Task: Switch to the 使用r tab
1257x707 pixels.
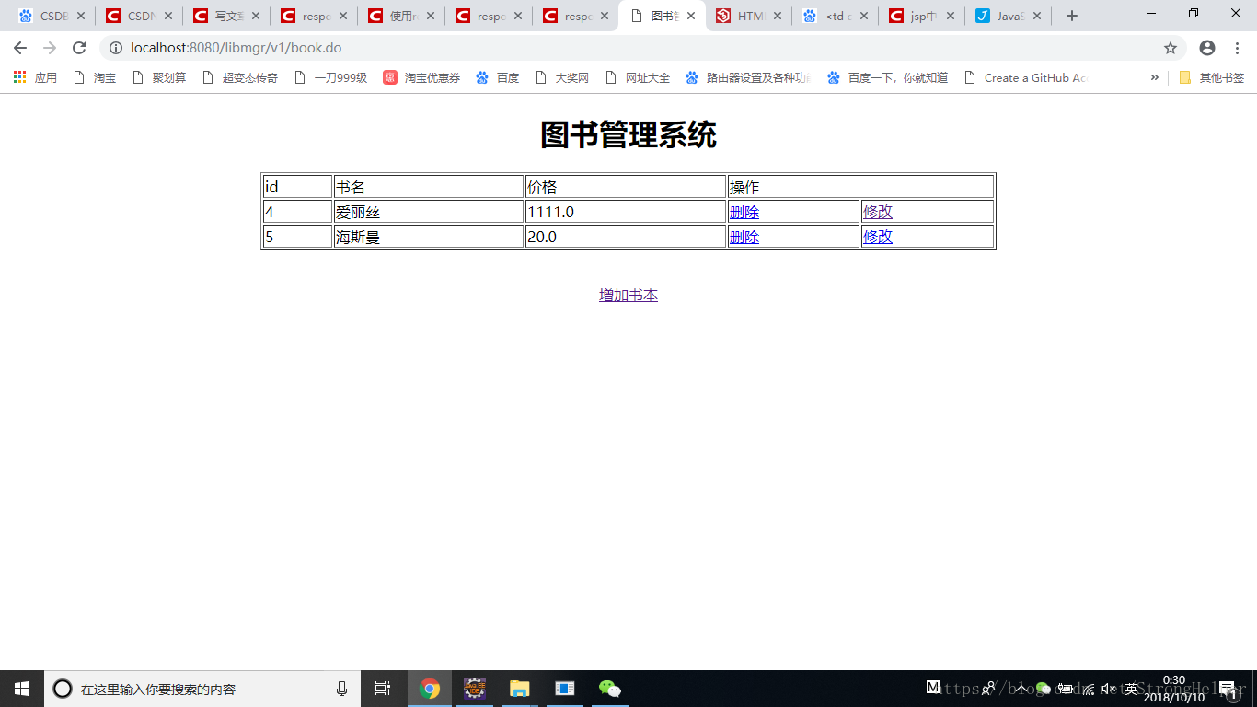Action: point(401,16)
